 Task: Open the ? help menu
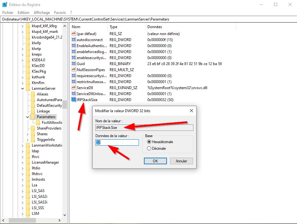[71, 13]
